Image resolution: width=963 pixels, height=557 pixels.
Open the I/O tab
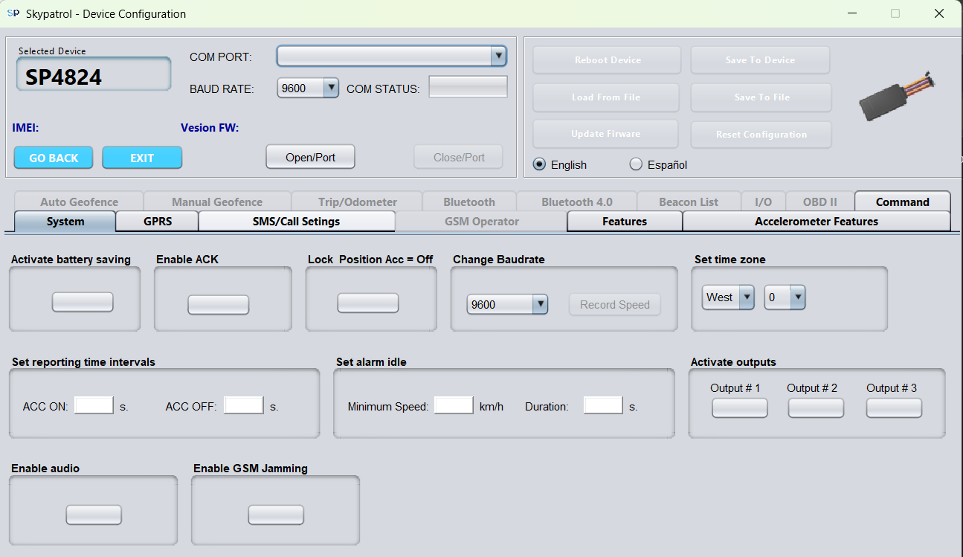pos(763,202)
